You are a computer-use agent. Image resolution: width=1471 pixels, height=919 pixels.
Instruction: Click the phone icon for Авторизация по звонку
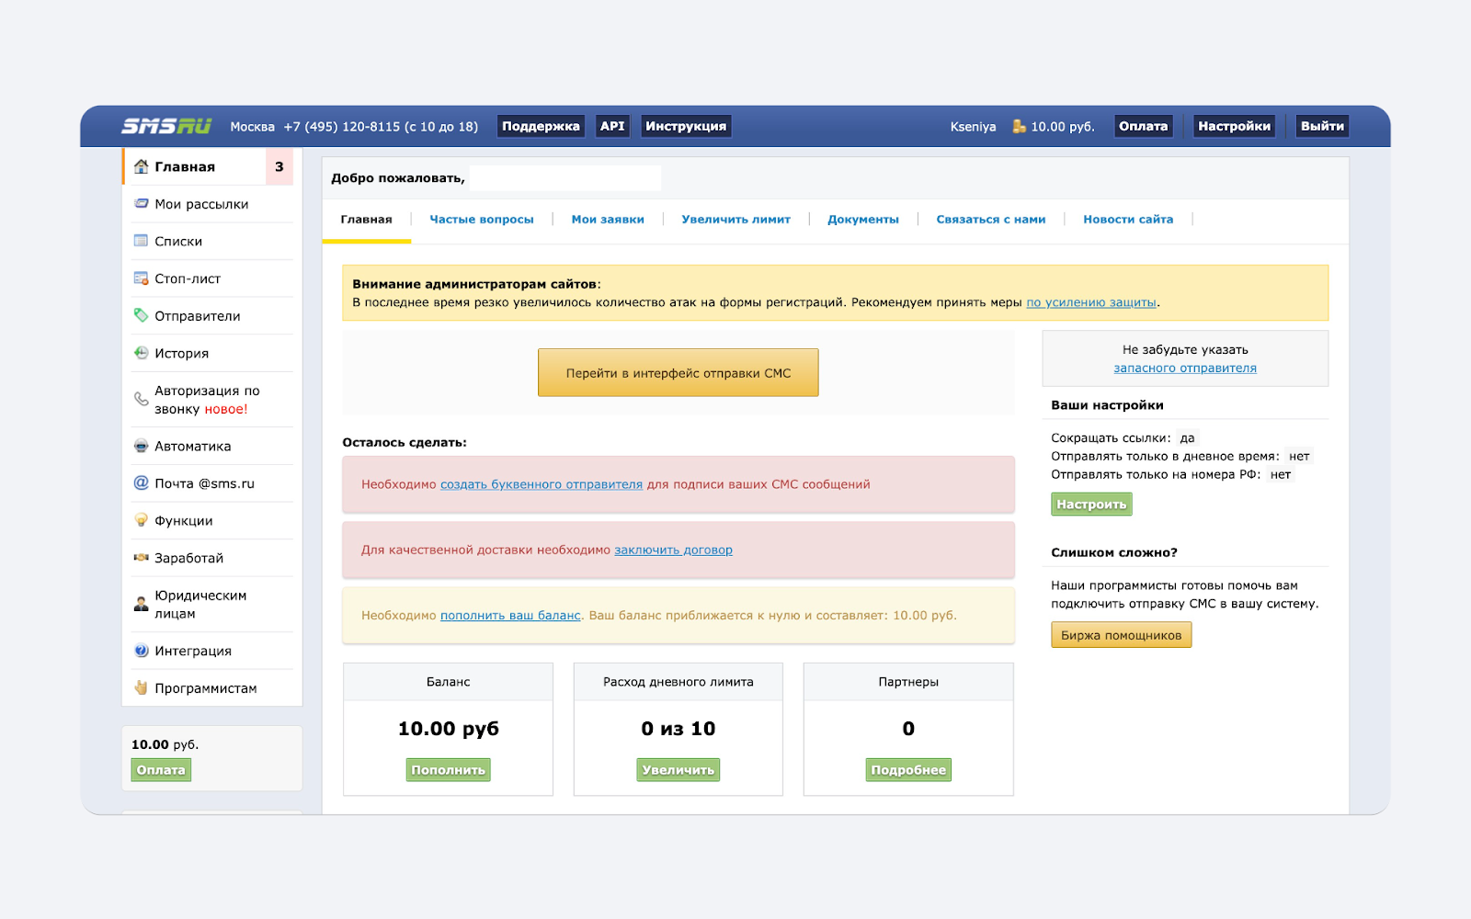(x=141, y=399)
